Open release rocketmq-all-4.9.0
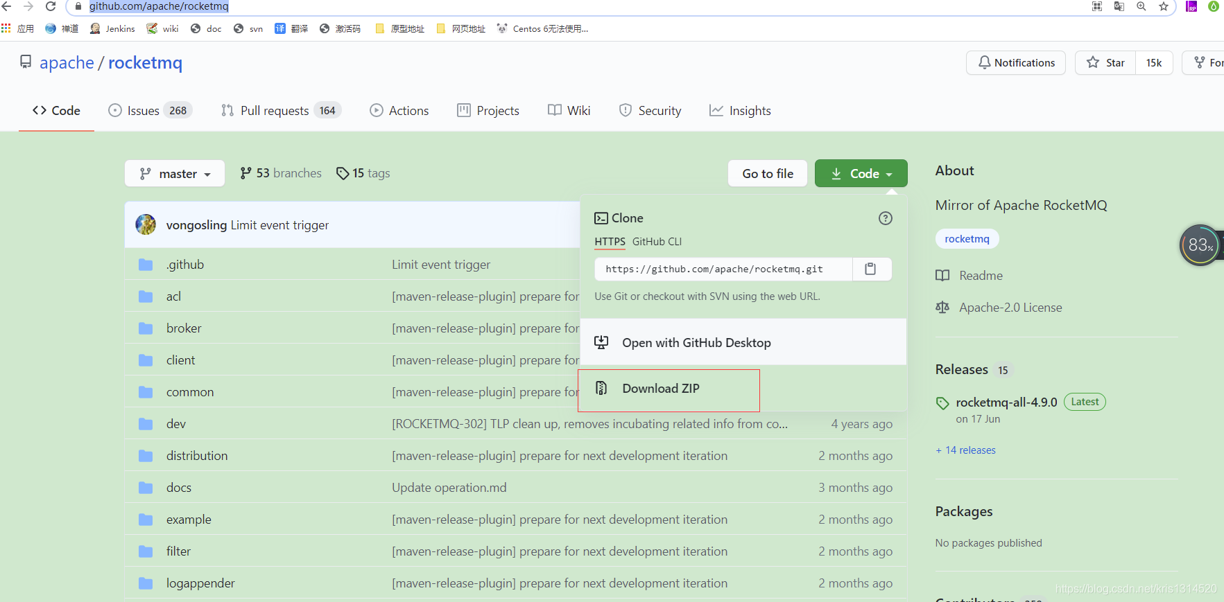This screenshot has width=1224, height=602. point(1006,402)
